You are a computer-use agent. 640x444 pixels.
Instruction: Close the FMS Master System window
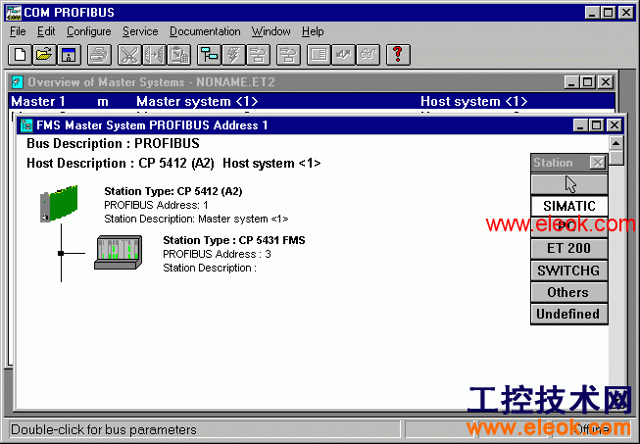(x=615, y=125)
